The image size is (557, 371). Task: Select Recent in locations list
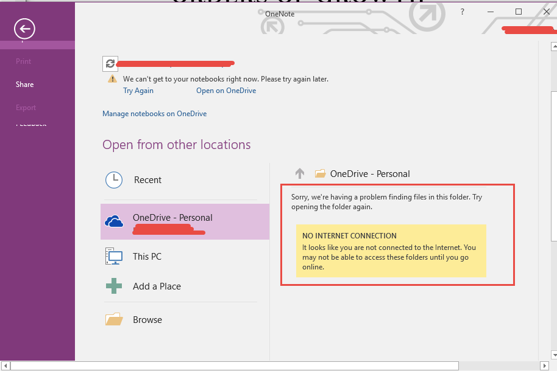pyautogui.click(x=180, y=180)
